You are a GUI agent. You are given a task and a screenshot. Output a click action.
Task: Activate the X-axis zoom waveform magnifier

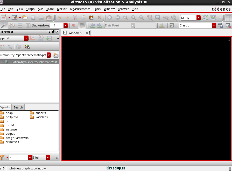(x=150, y=18)
